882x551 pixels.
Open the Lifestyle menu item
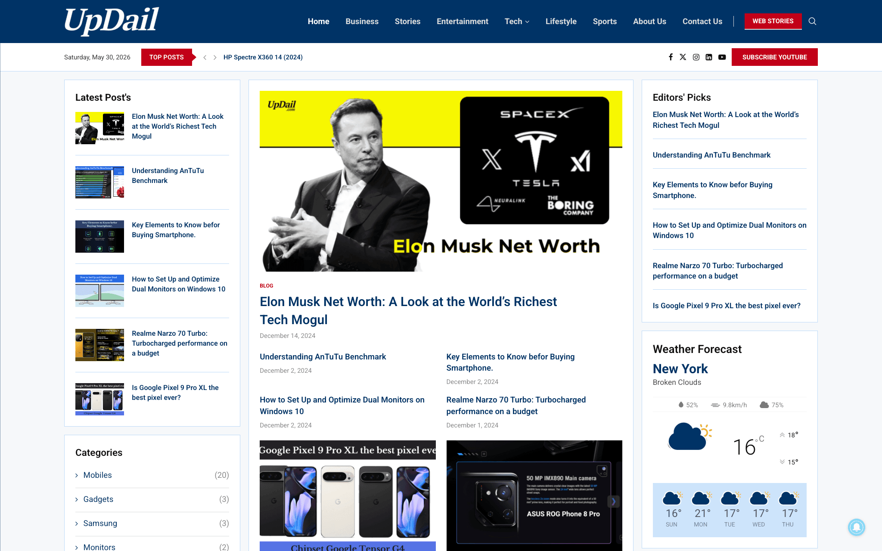point(561,21)
